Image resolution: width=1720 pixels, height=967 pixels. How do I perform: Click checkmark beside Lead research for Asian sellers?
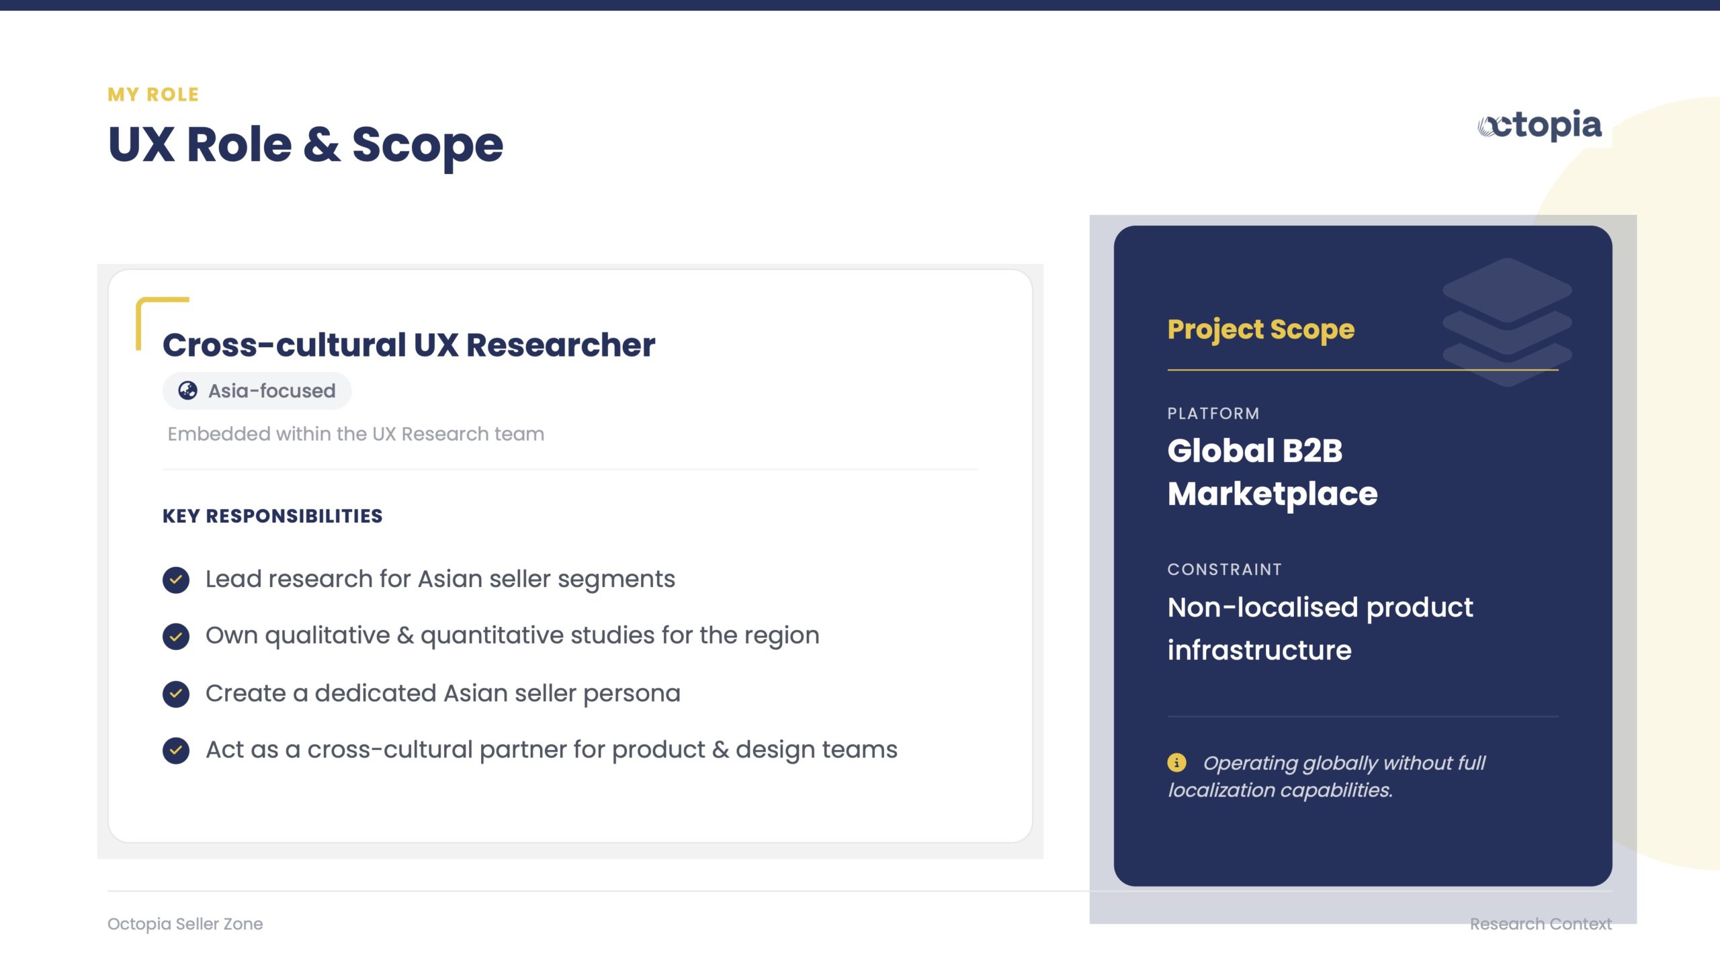pyautogui.click(x=176, y=580)
